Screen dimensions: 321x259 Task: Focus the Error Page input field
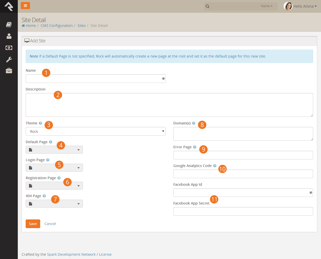(243, 155)
